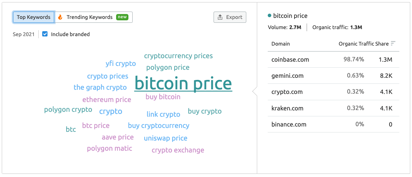Click the Export button
This screenshot has height=177, width=412.
(230, 17)
